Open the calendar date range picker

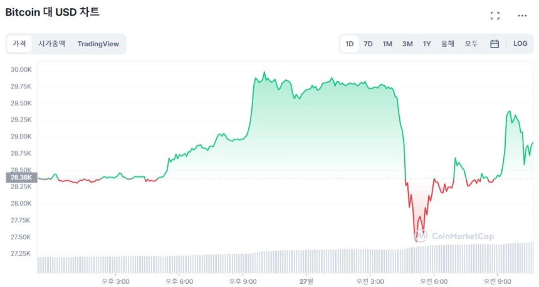(495, 44)
